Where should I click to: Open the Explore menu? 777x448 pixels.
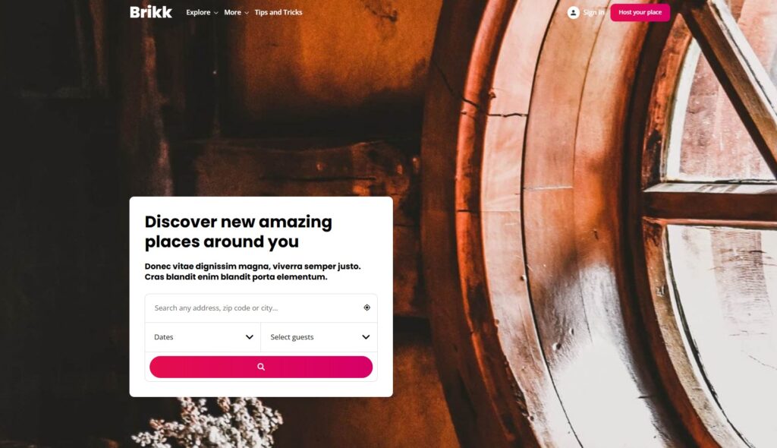pos(198,12)
